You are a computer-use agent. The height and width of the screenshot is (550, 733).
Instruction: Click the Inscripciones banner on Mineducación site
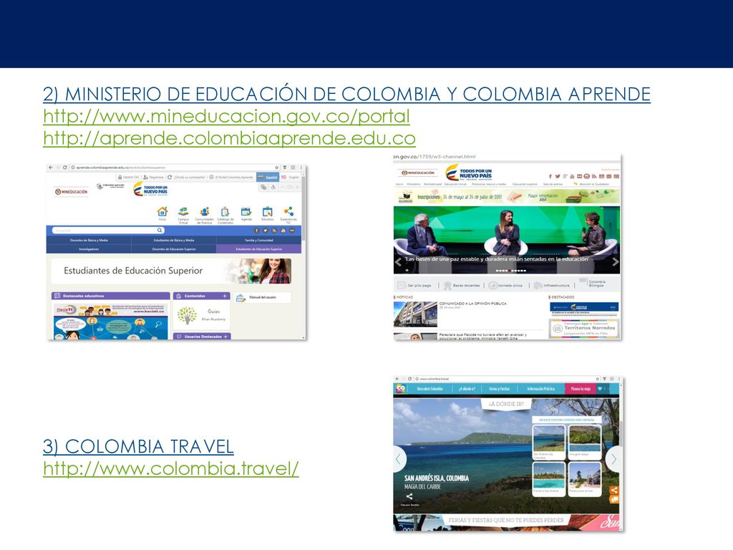tap(507, 197)
